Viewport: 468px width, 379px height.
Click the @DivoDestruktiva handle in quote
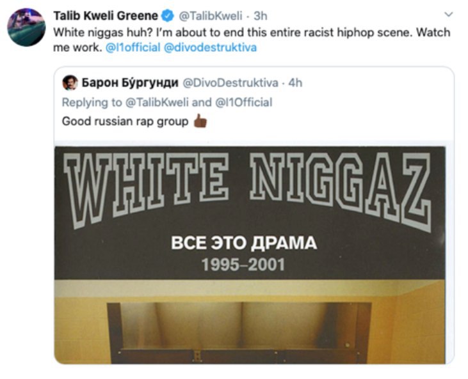[230, 83]
